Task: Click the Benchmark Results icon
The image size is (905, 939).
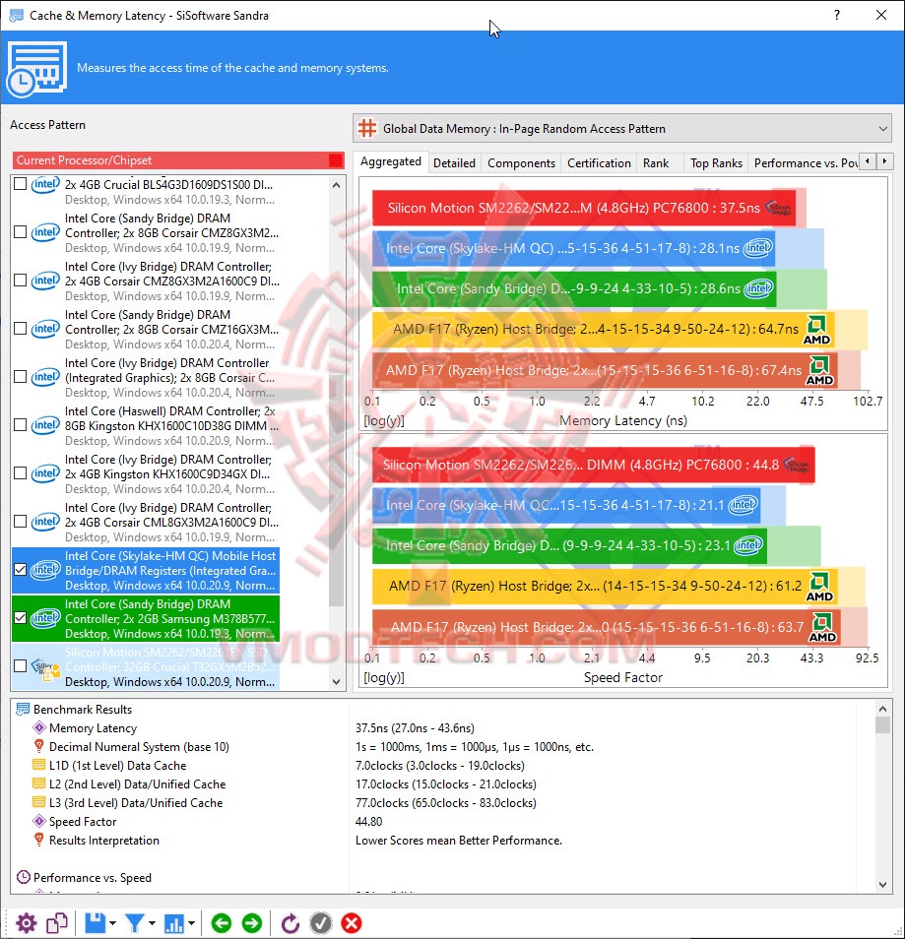Action: click(23, 709)
